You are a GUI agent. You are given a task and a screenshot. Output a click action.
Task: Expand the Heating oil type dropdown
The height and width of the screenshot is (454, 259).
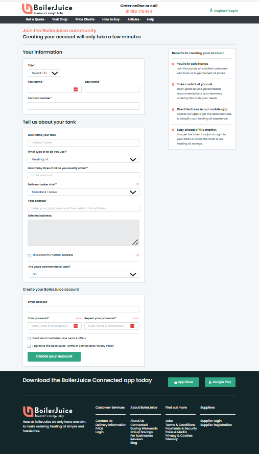click(x=83, y=159)
